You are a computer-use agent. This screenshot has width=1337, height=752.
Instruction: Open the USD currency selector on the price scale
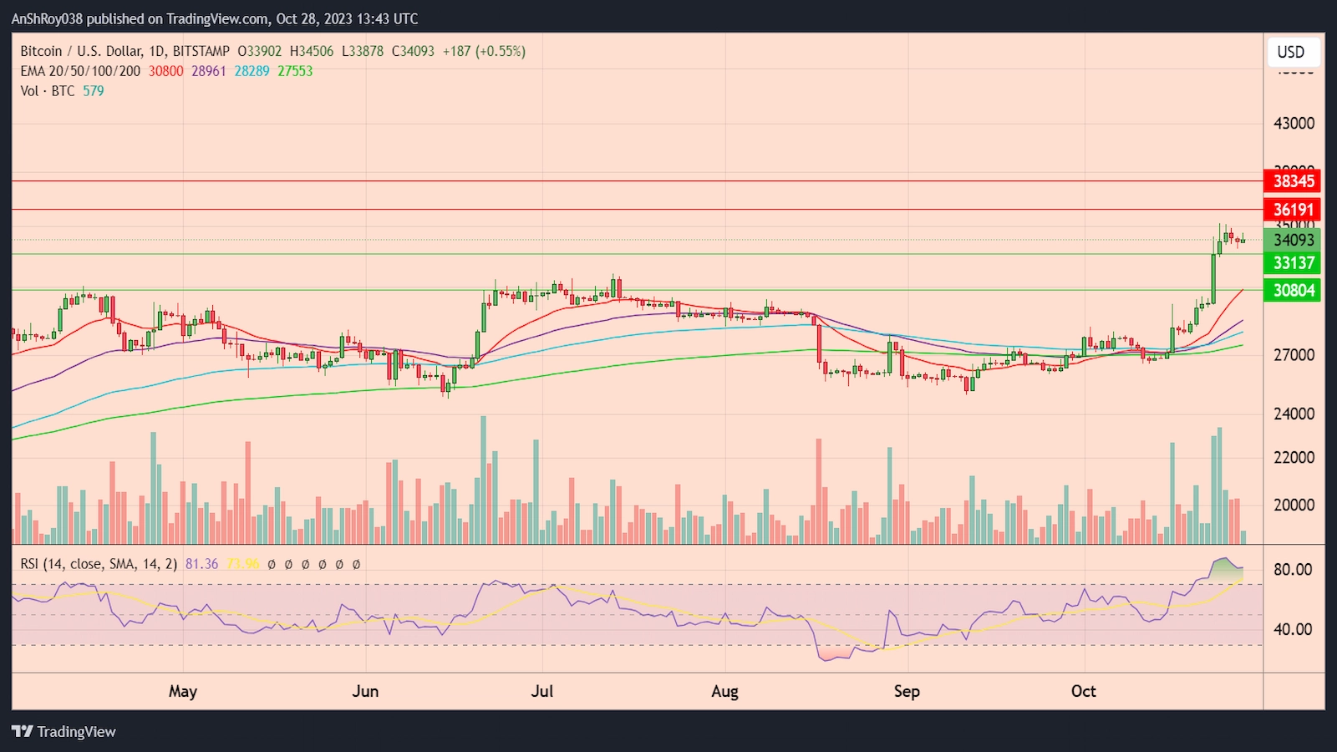(x=1292, y=52)
